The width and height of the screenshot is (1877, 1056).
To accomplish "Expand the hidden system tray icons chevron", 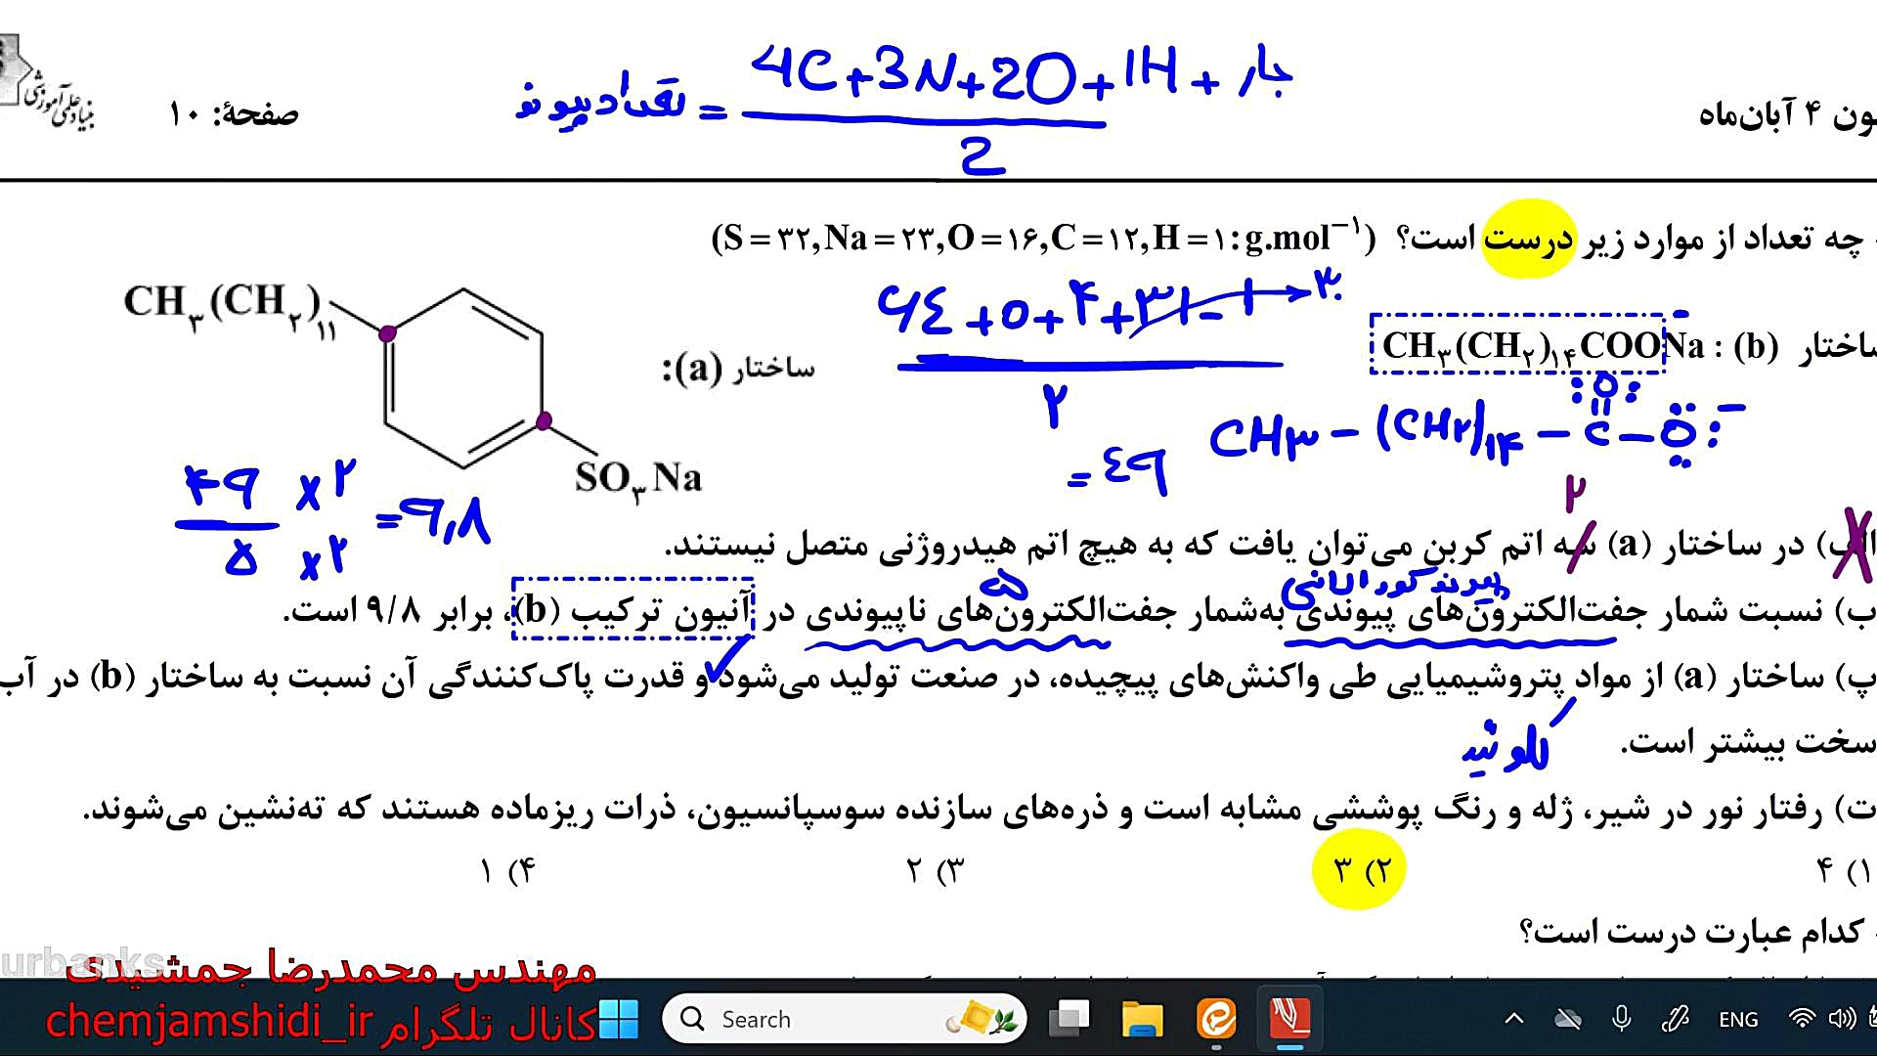I will coord(1514,1020).
